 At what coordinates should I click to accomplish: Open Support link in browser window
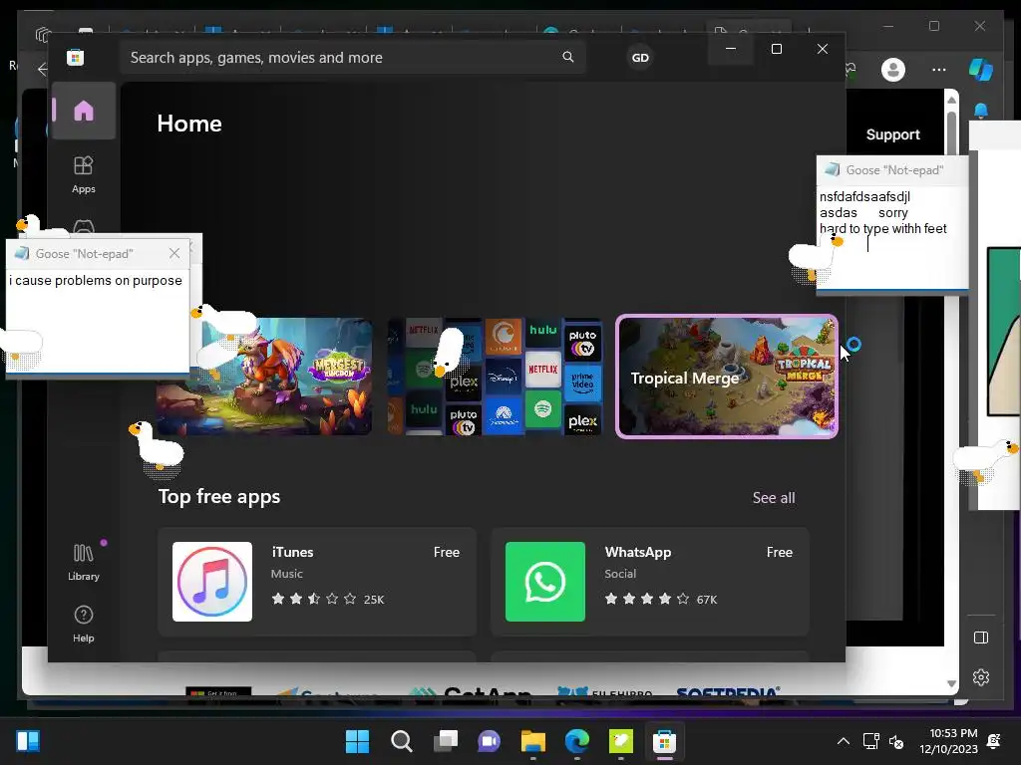point(892,134)
